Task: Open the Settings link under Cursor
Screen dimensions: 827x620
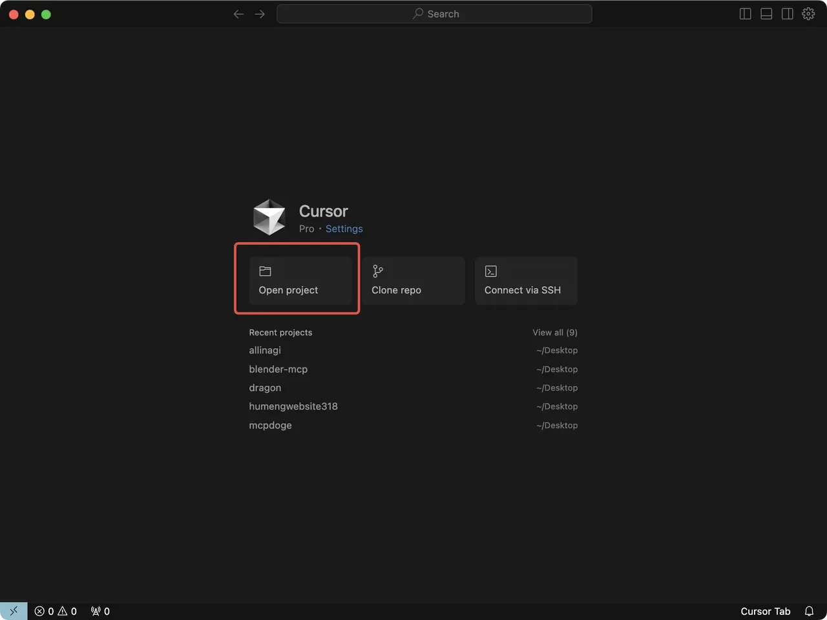Action: click(x=344, y=229)
